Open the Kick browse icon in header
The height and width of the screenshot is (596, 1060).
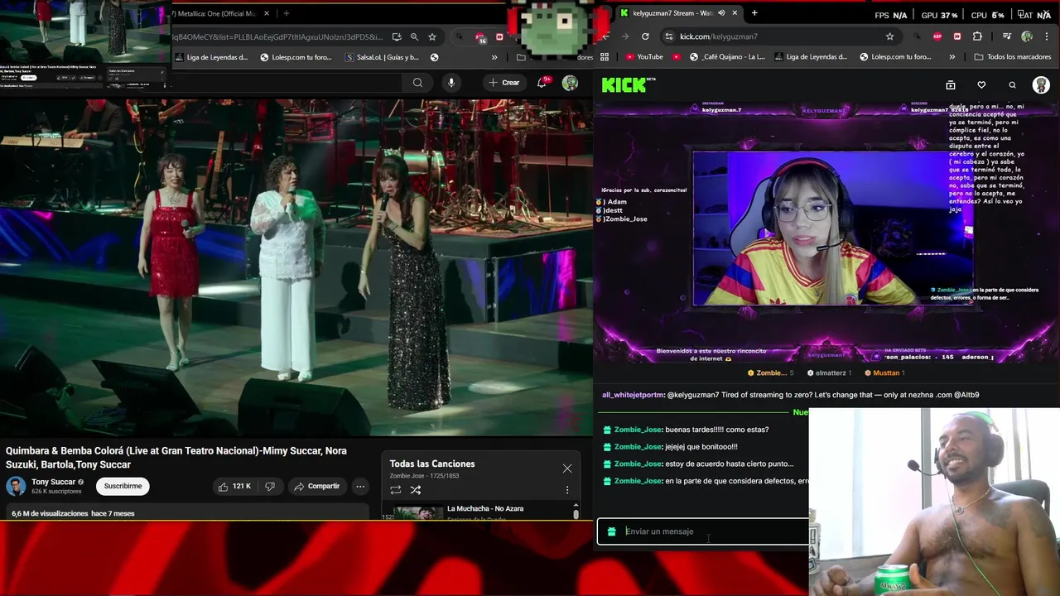[x=951, y=84]
